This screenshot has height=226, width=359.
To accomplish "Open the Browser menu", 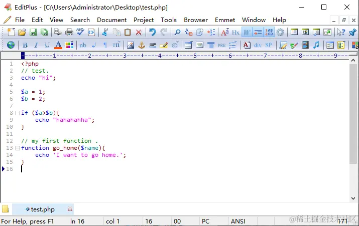I will [196, 20].
